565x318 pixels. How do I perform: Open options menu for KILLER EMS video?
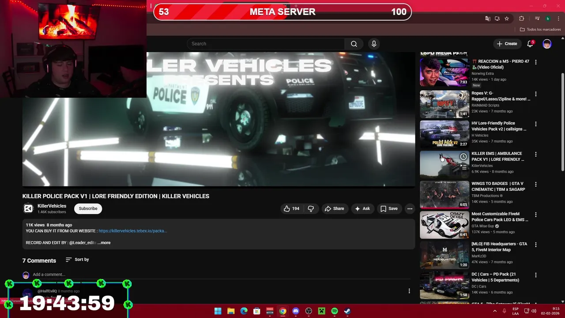tap(536, 155)
